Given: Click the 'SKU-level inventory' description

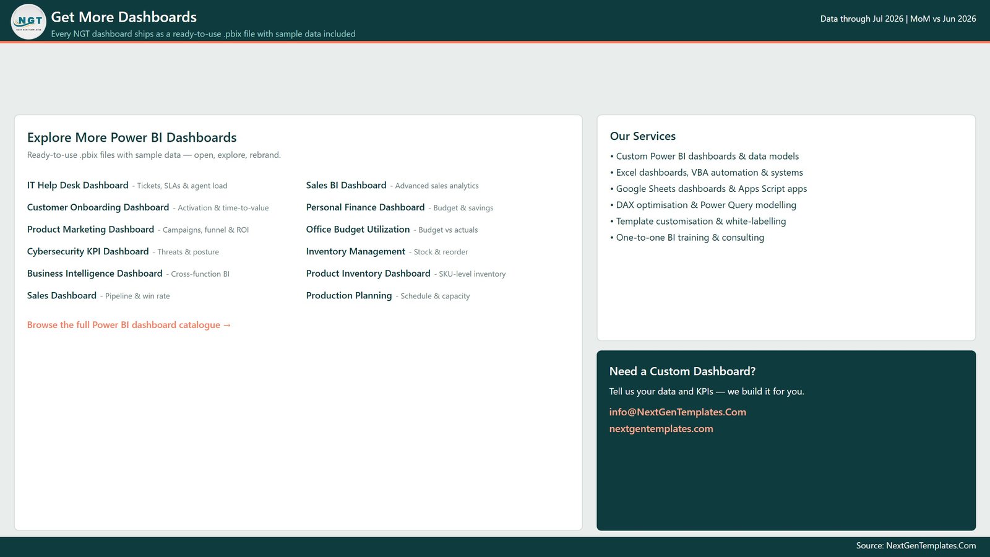Looking at the screenshot, I should [472, 274].
